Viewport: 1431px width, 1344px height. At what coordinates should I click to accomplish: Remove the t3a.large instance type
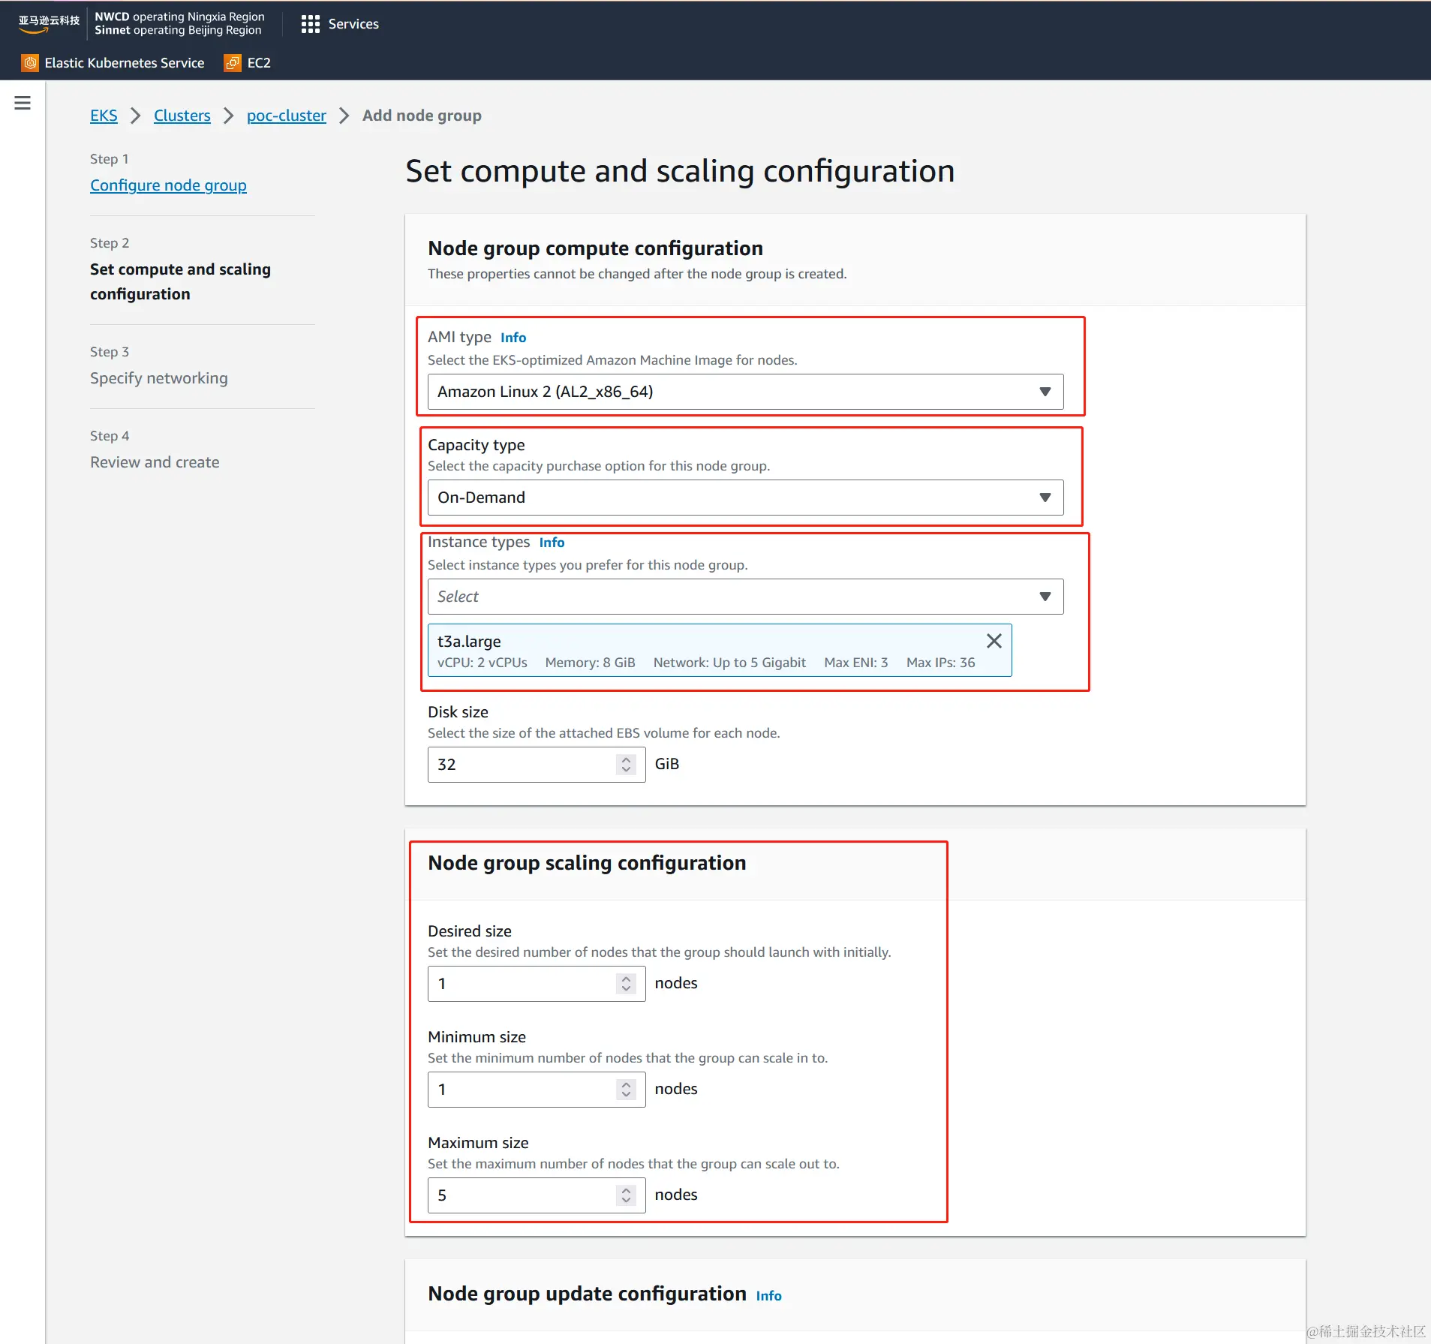[994, 641]
